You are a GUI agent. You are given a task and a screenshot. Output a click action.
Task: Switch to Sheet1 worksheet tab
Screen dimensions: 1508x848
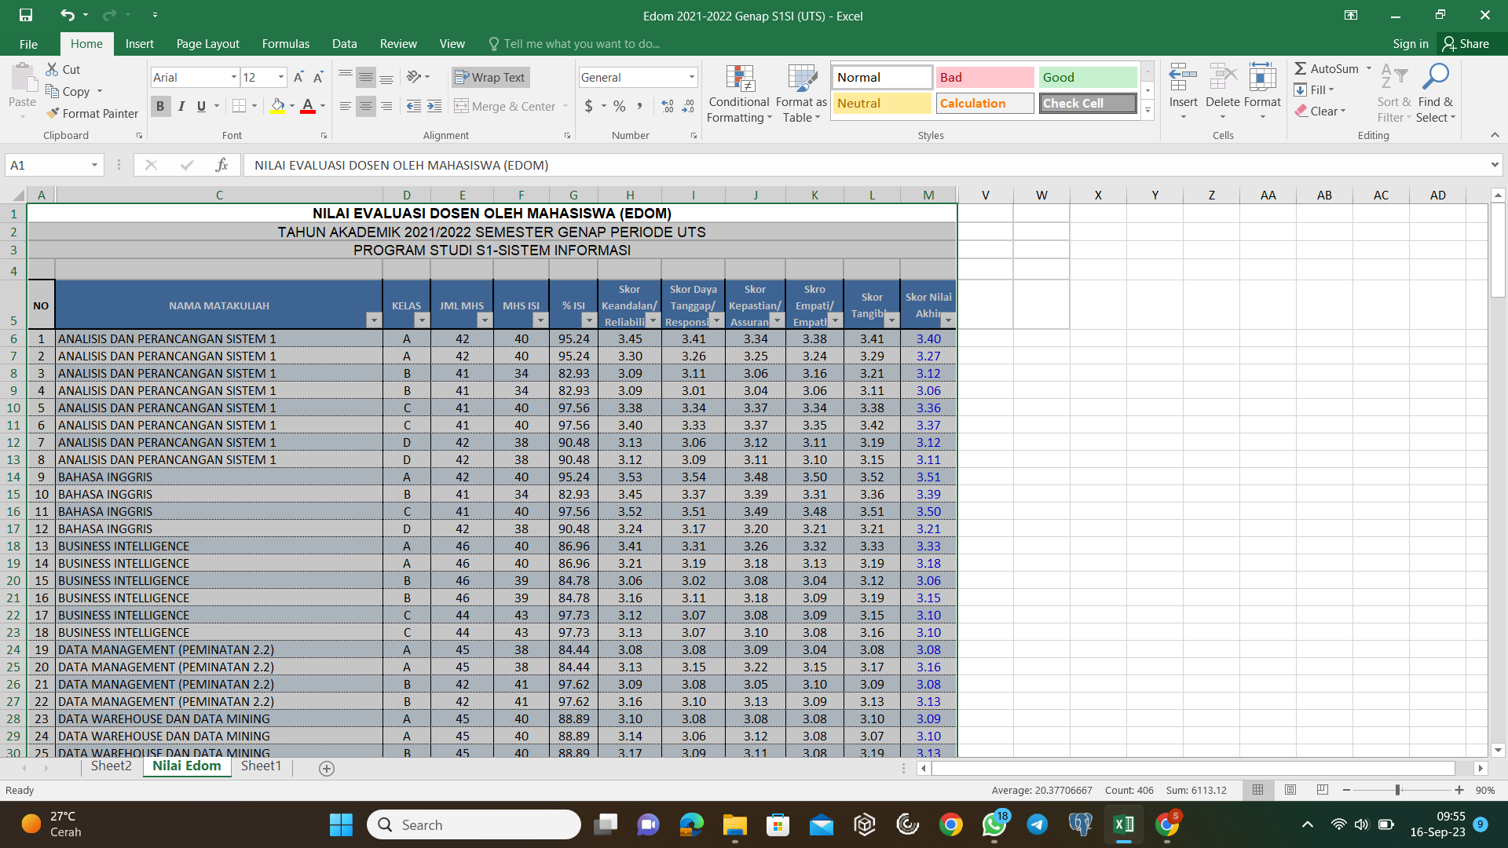click(261, 766)
